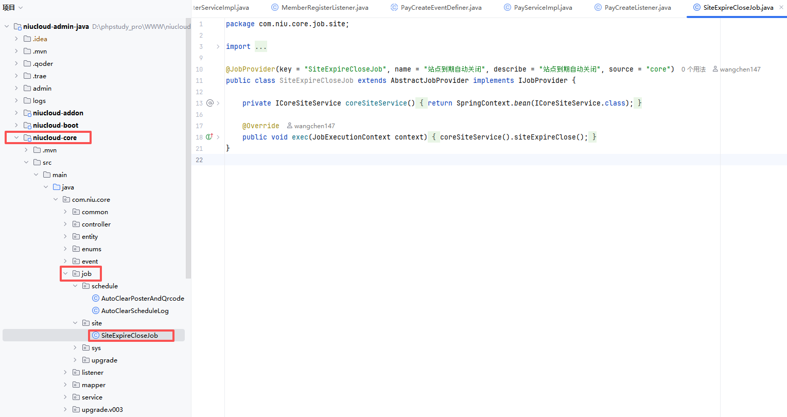This screenshot has height=417, width=787.
Task: Switch to the PayCreateListener.java tab
Action: click(x=637, y=8)
